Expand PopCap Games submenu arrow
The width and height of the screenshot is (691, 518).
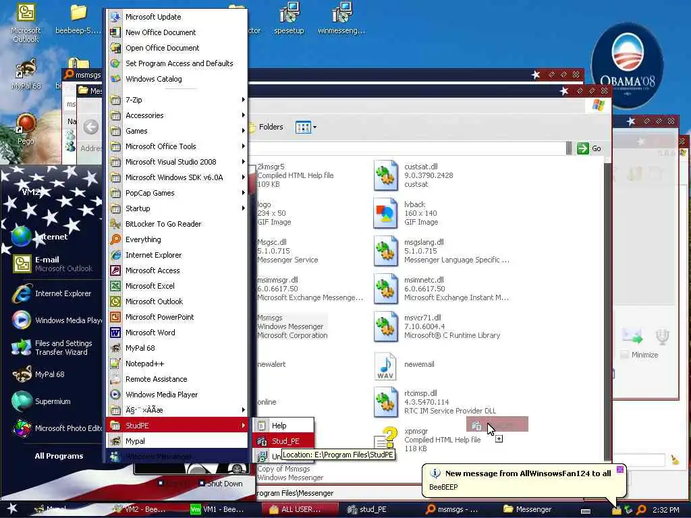click(243, 193)
